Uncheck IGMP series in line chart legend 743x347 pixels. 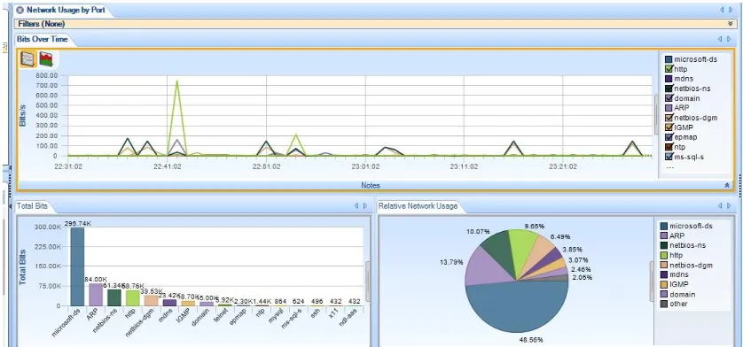tap(669, 127)
